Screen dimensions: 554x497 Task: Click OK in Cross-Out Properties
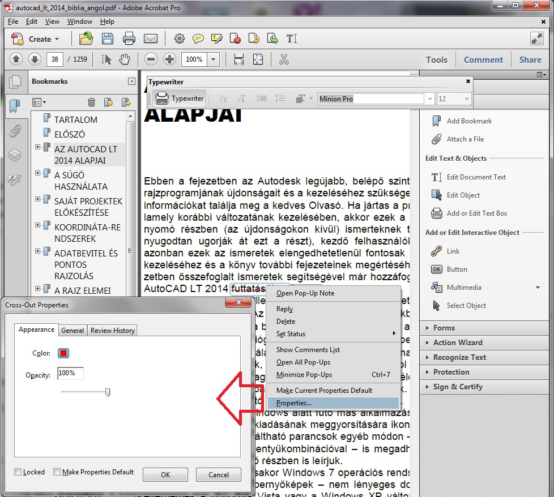[x=165, y=475]
